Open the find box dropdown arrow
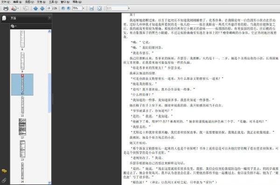280x185 pixels. tap(129, 8)
